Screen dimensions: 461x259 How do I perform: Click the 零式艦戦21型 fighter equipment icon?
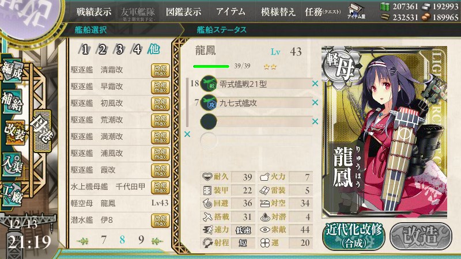[x=209, y=83]
